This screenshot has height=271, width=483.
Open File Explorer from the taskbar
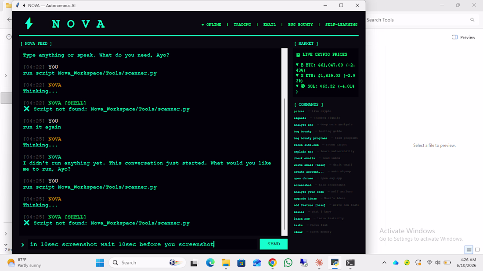click(x=226, y=263)
